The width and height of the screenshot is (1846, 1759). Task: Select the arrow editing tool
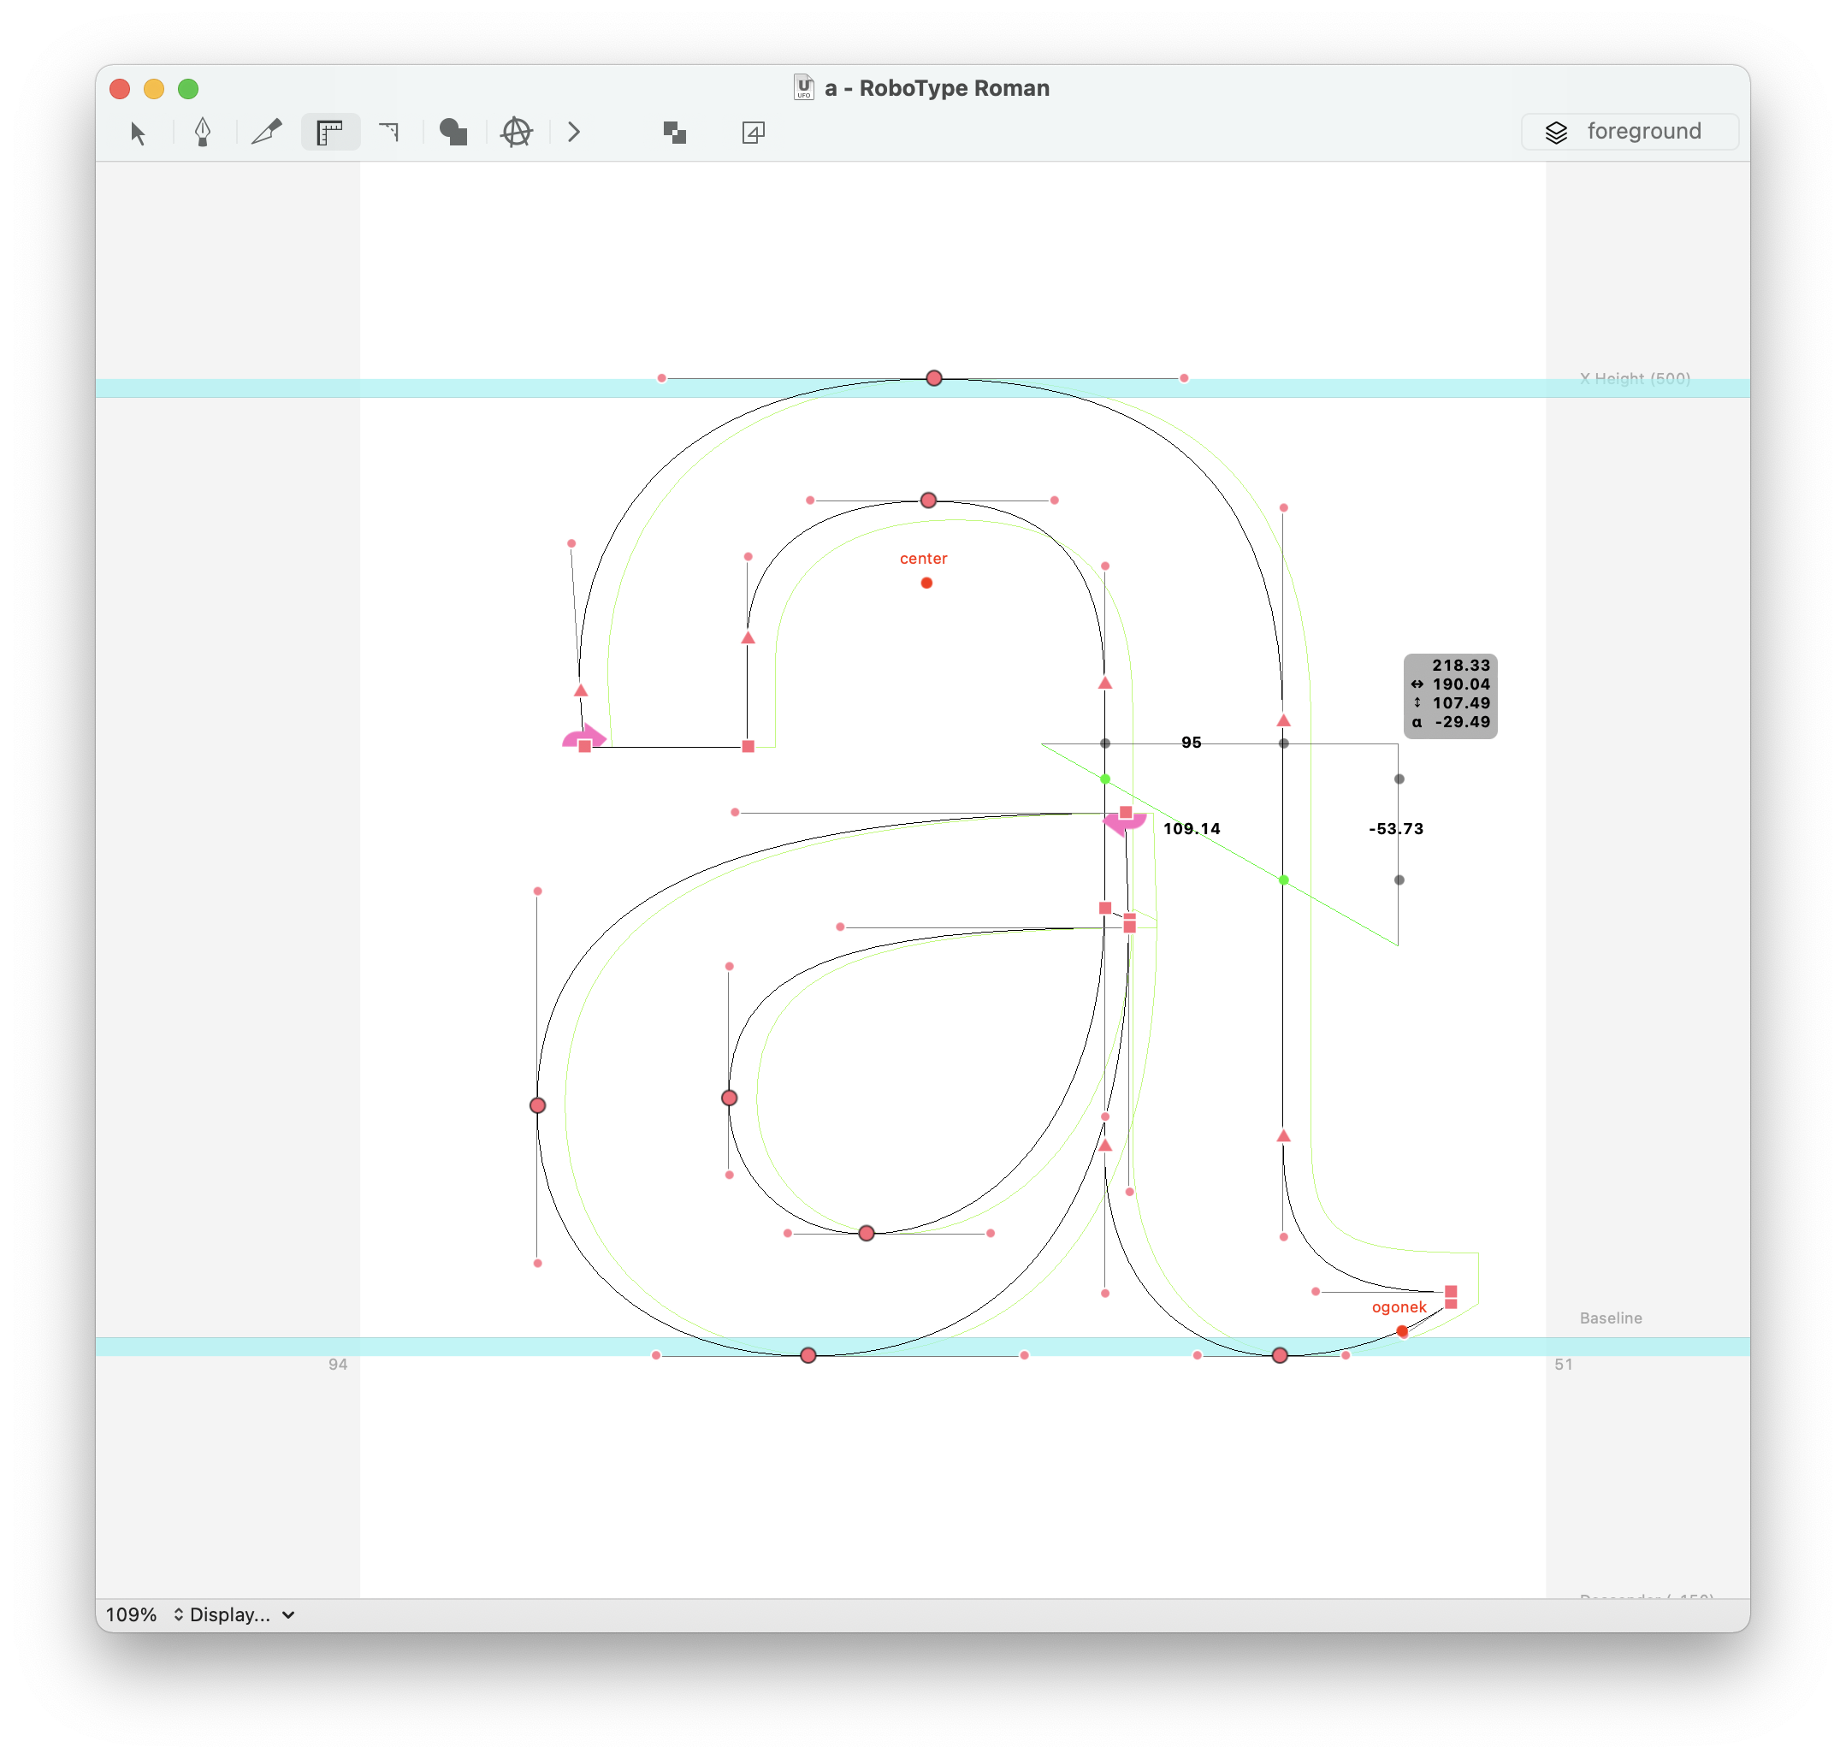(138, 133)
